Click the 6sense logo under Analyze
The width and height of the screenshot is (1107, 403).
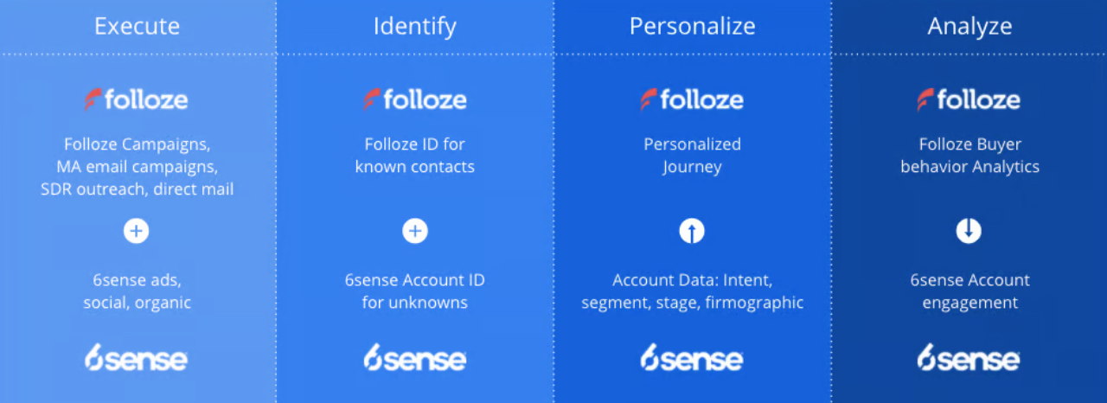click(969, 357)
